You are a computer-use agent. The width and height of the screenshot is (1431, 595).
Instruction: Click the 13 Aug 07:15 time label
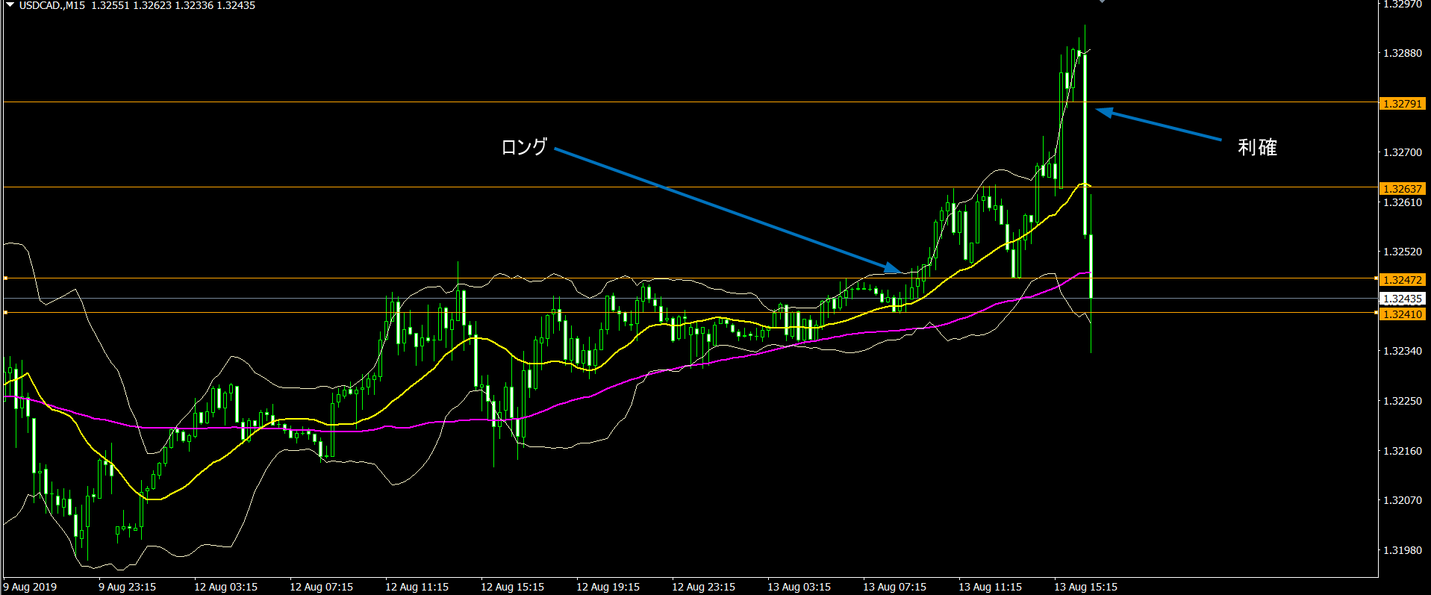coord(895,587)
